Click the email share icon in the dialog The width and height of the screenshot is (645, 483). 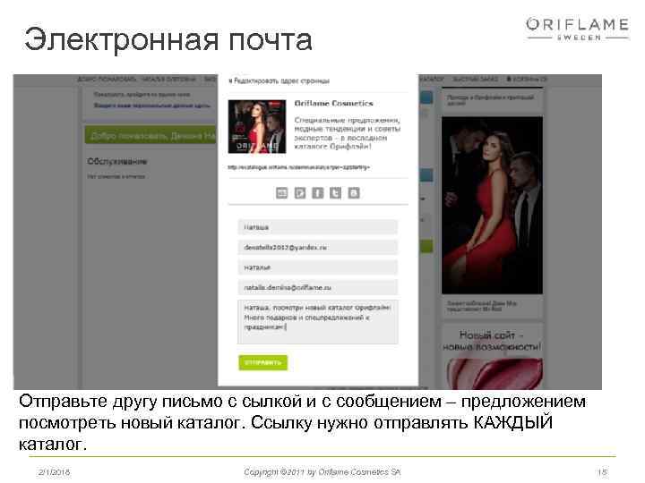click(282, 192)
